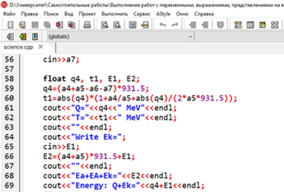Click the Print toolbar icon
Image resolution: width=284 pixels, height=192 pixels.
87,25
